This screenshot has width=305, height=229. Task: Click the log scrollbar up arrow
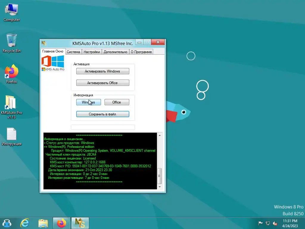coord(160,135)
